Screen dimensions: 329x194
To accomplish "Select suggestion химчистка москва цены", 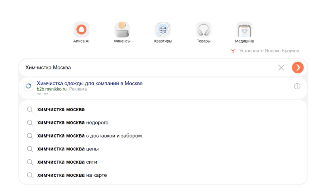I will 163,149.
